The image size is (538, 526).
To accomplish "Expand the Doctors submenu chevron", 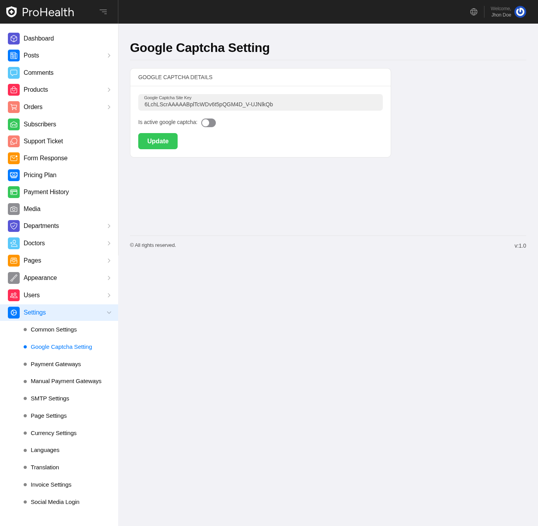I will 109,243.
